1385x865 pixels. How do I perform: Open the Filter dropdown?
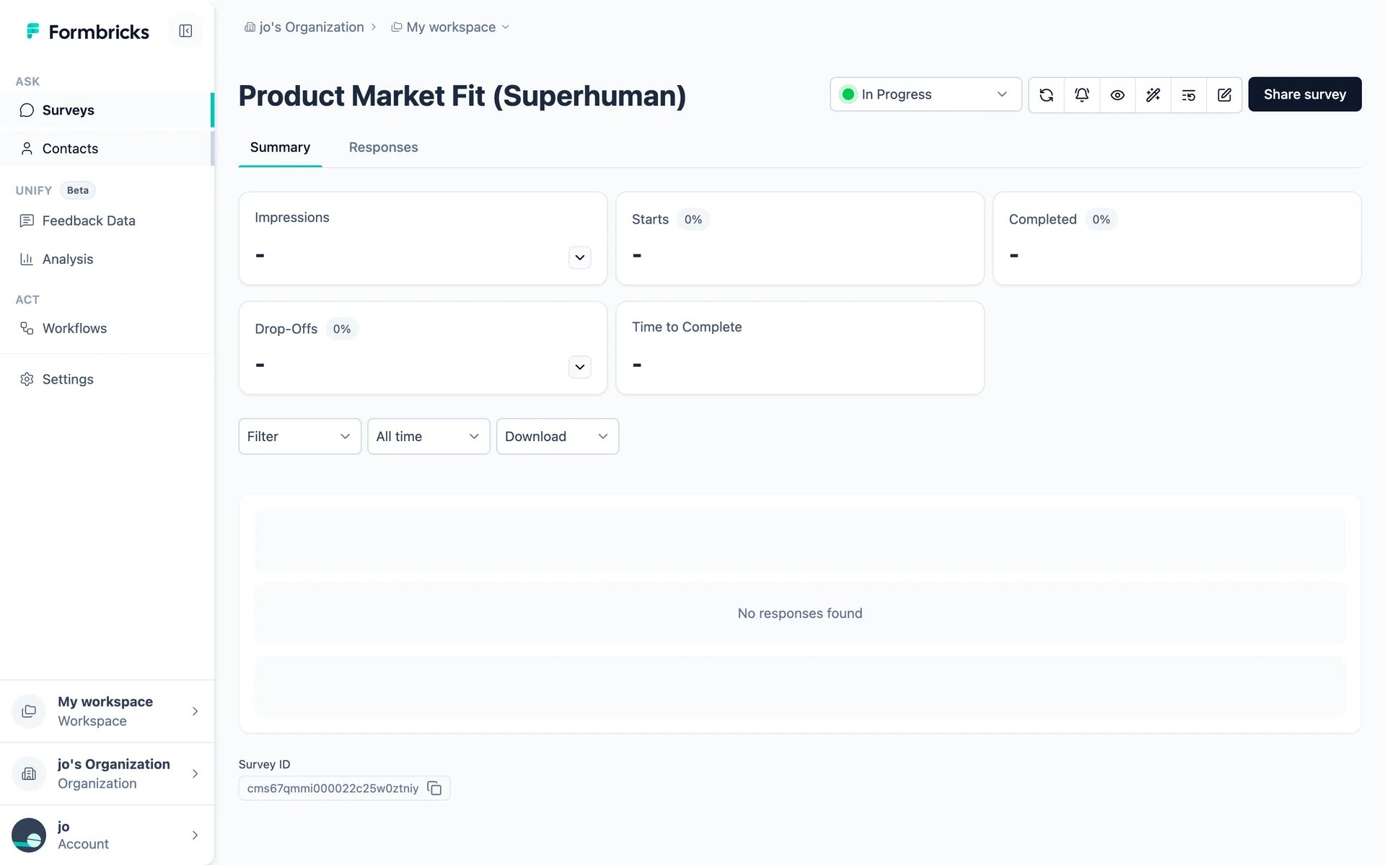tap(299, 436)
